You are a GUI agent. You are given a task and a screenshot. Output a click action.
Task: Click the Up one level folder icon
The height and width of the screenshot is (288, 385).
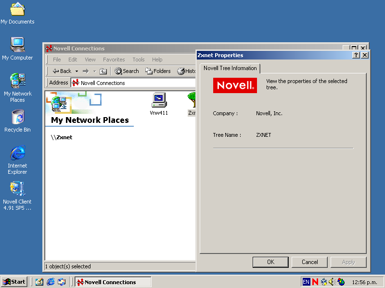[103, 71]
